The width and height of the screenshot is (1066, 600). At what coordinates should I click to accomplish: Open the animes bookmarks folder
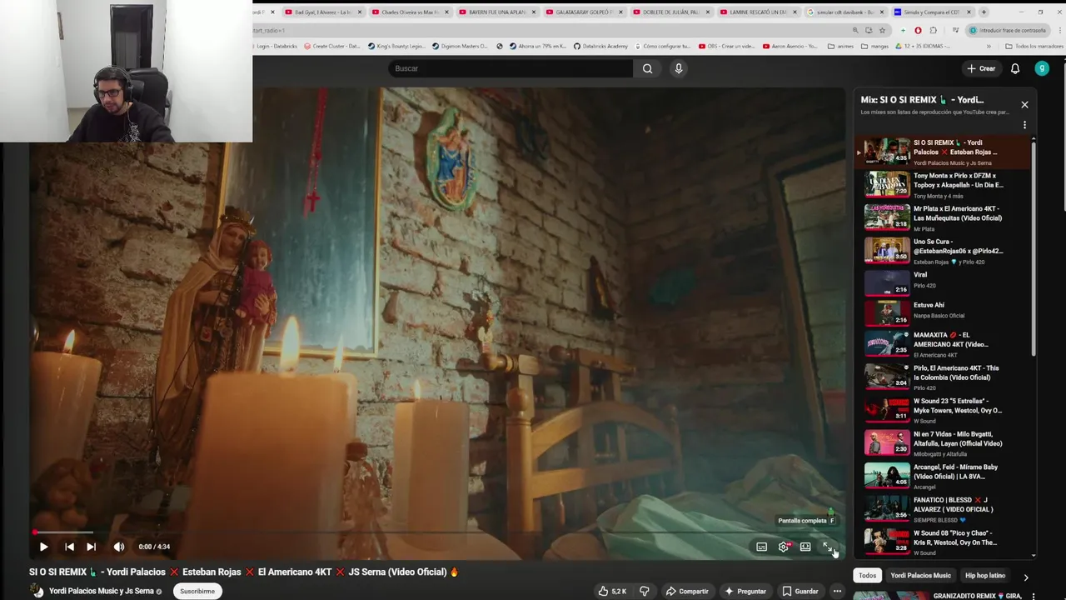(x=840, y=46)
